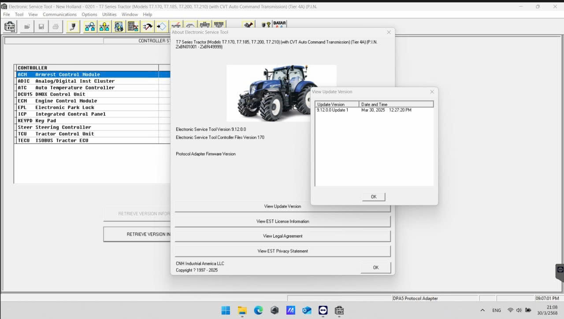This screenshot has height=319, width=564.
Task: Click the CONTROLLER column header
Action: pos(87,68)
